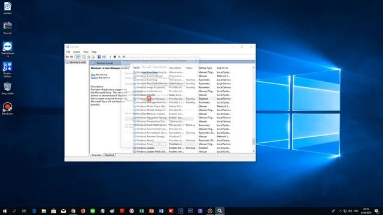
Task: Click the services list vertical scrollbar thumb
Action: [254, 142]
